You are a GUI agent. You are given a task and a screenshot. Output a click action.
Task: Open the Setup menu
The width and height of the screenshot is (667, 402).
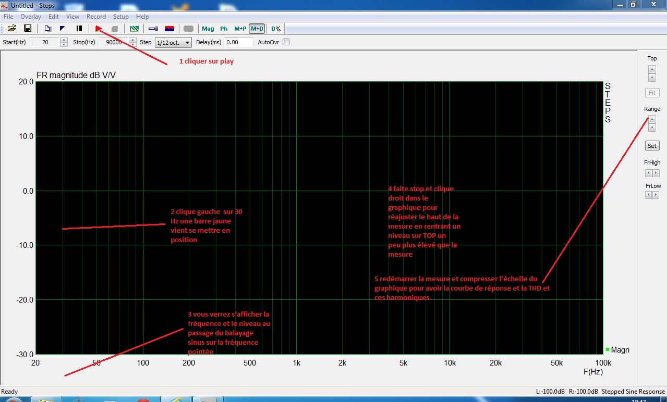[121, 17]
